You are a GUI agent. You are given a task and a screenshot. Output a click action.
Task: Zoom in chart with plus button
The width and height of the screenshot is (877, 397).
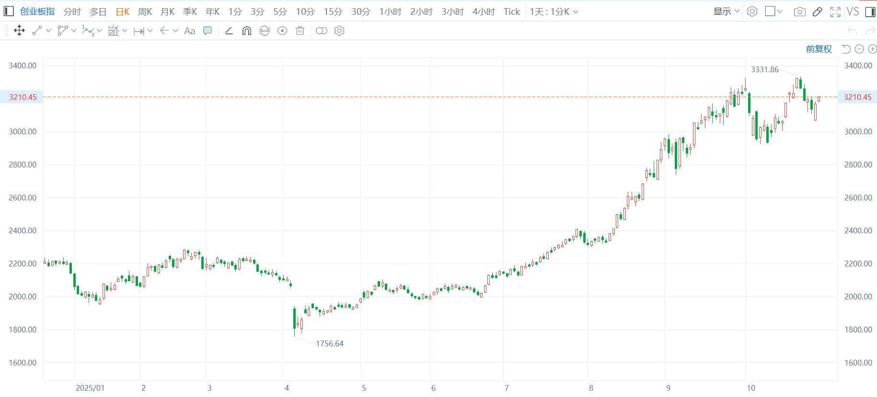point(873,49)
